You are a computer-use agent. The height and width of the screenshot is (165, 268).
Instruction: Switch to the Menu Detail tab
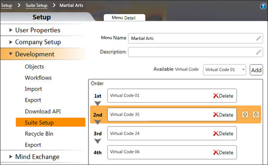[x=124, y=17]
